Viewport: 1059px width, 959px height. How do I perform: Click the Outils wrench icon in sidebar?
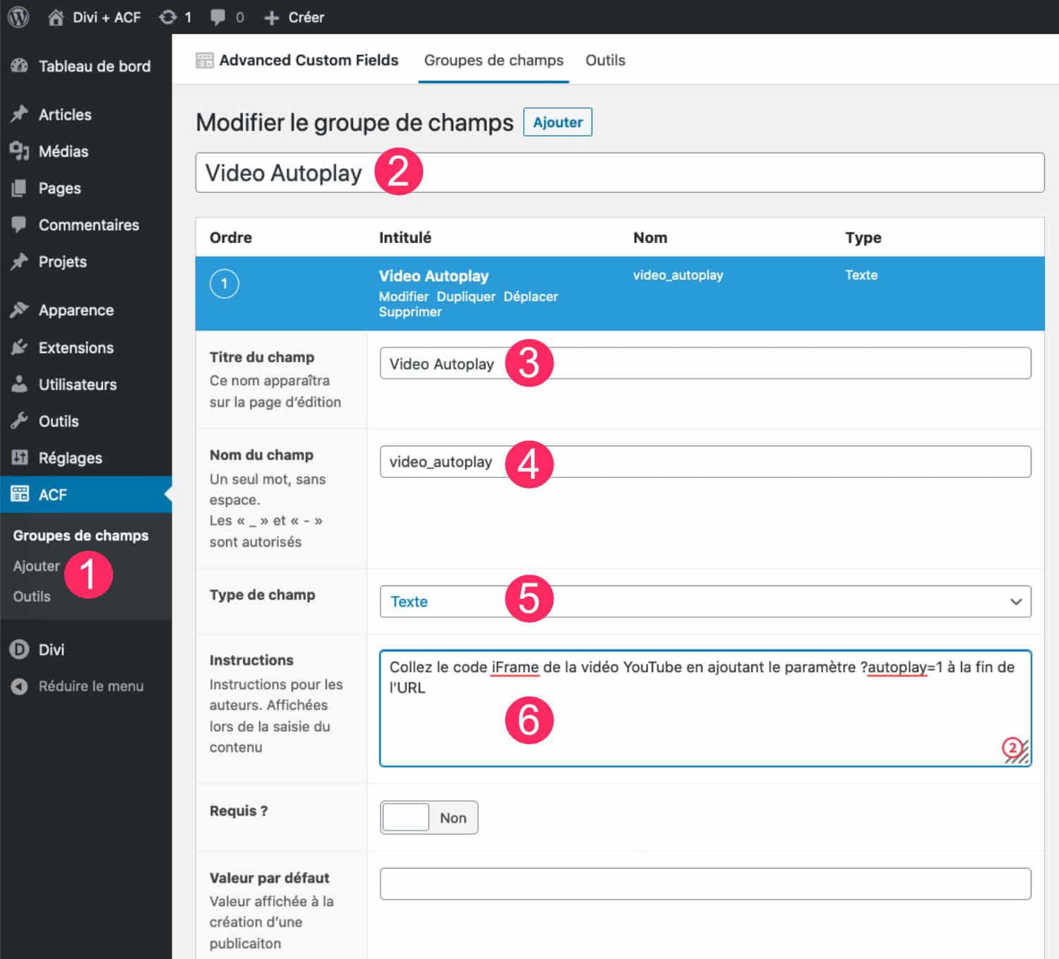[20, 421]
